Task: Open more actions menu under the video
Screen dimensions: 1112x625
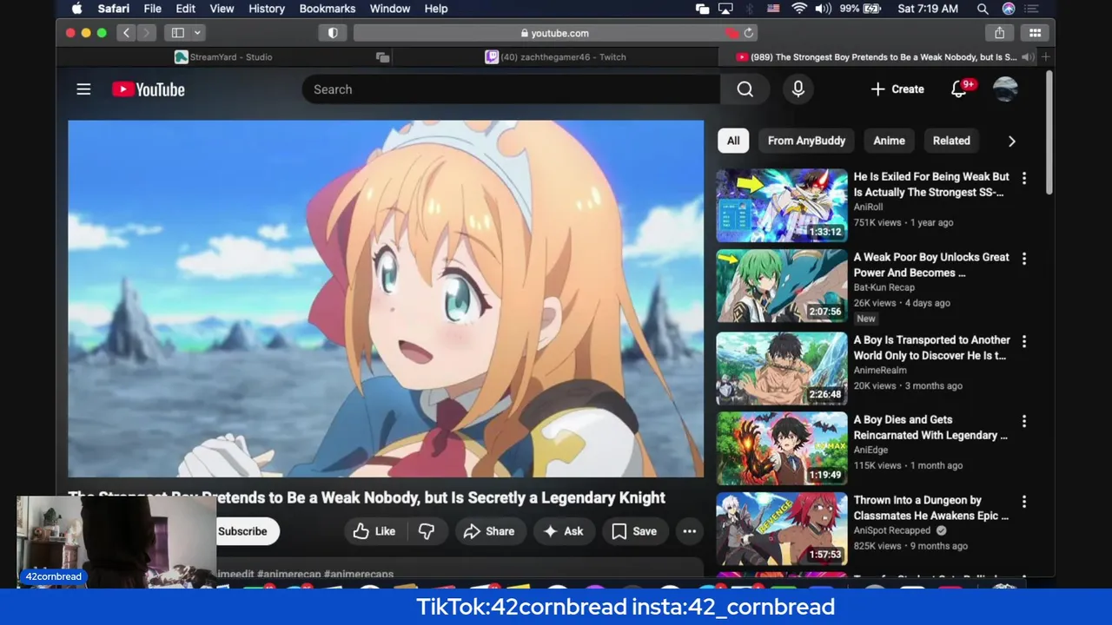Action: pyautogui.click(x=689, y=531)
